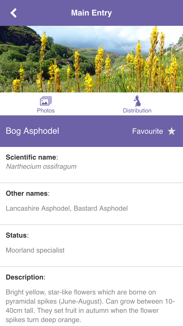Select the Photos tab label
The image size is (183, 326).
46,110
